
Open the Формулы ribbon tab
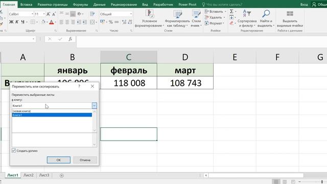click(80, 5)
